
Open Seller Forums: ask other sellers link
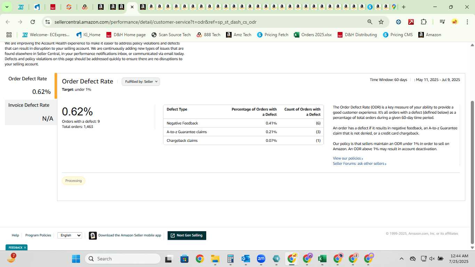360,163
